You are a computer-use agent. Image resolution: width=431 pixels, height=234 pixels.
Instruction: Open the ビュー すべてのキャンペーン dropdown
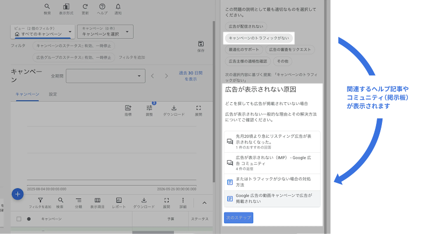tap(43, 32)
